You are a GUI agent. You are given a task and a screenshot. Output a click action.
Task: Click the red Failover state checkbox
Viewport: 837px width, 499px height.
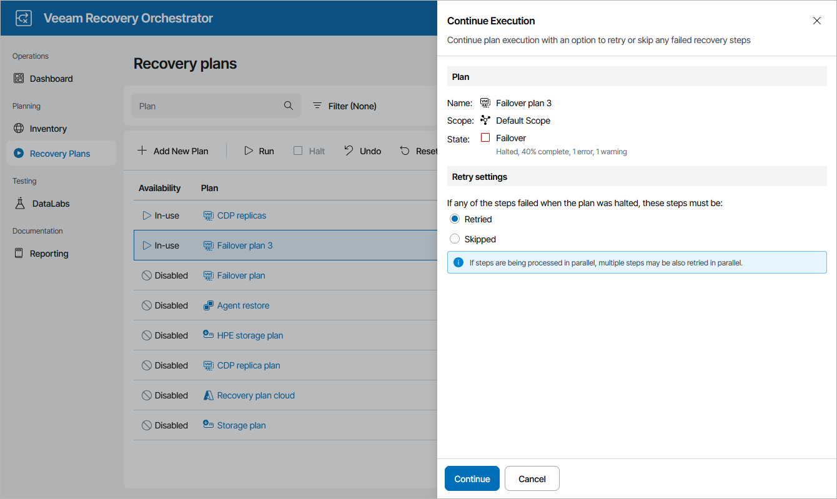pyautogui.click(x=484, y=137)
